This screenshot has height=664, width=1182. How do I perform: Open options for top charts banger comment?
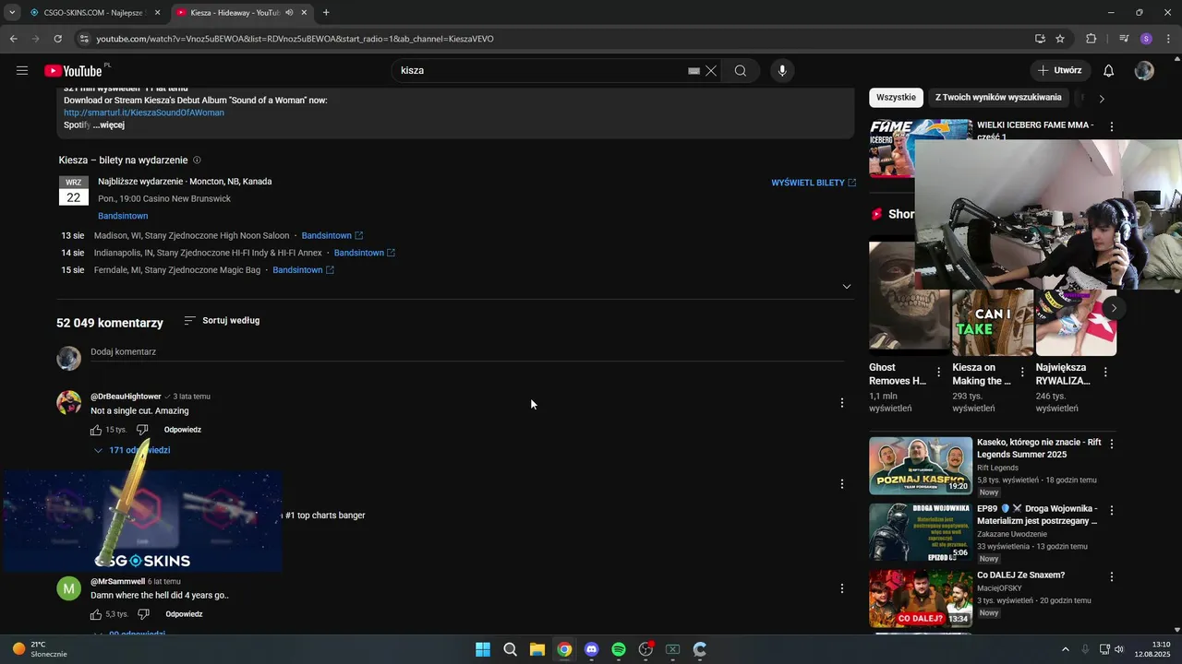point(841,484)
